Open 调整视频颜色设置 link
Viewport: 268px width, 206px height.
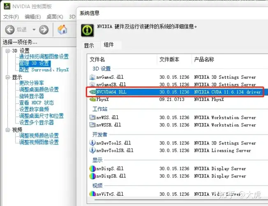coord(39,135)
